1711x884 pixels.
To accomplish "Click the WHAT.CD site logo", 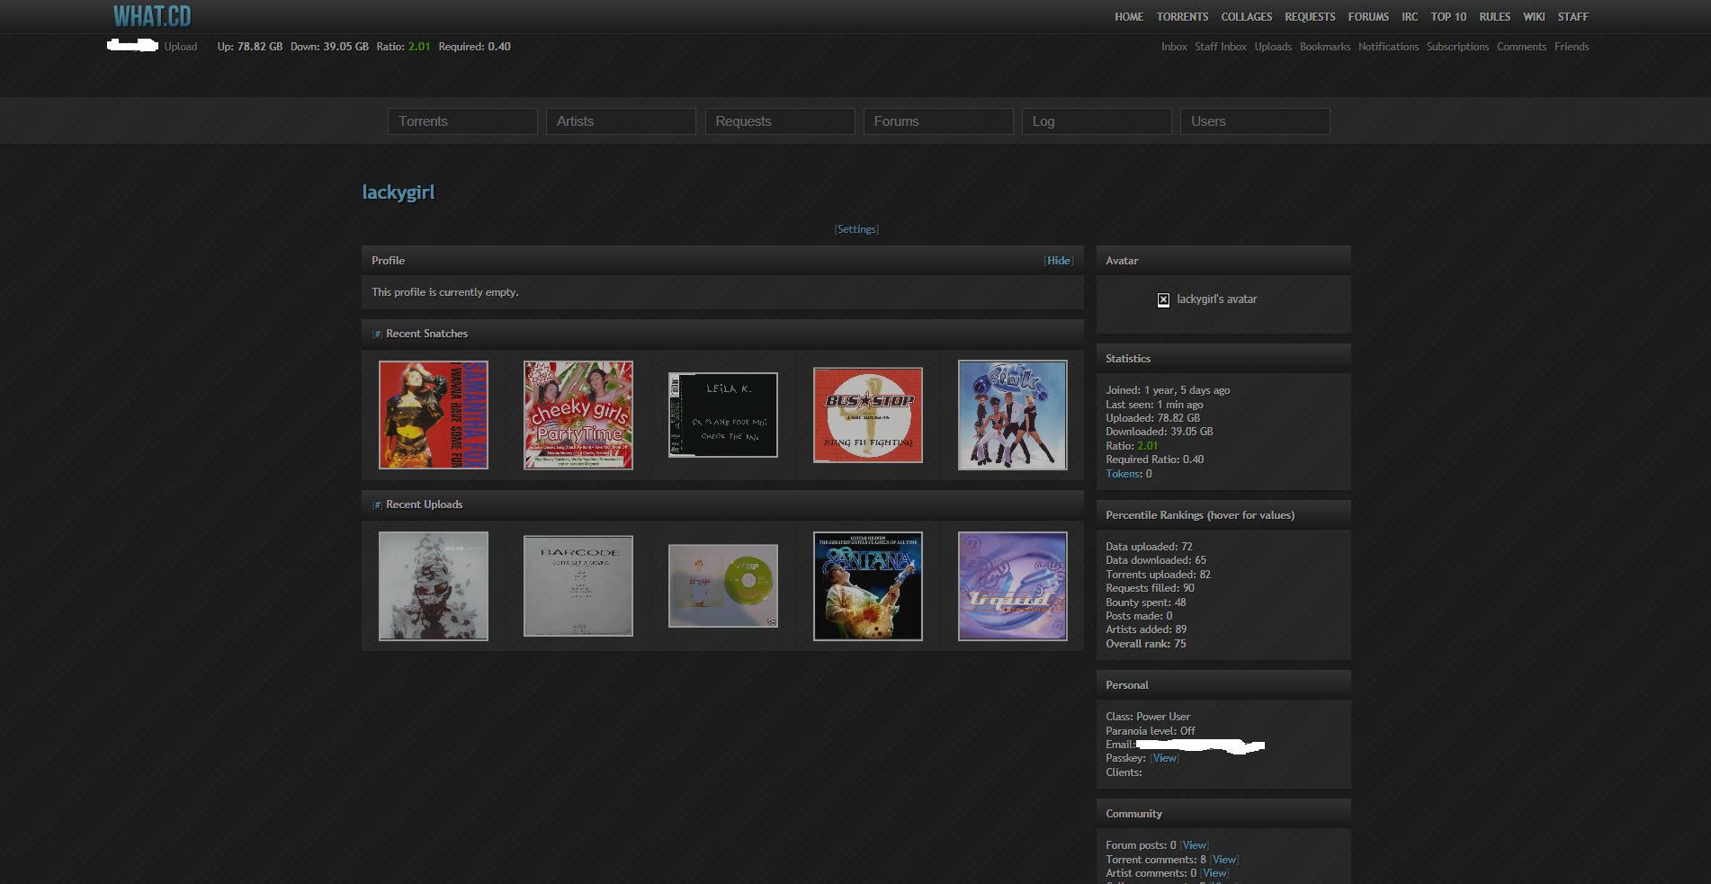I will click(152, 16).
